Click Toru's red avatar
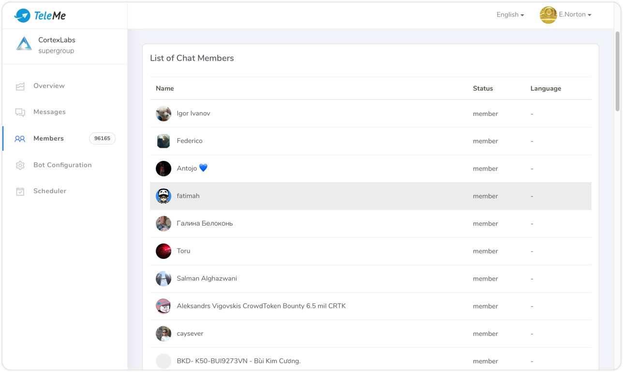 pyautogui.click(x=163, y=251)
